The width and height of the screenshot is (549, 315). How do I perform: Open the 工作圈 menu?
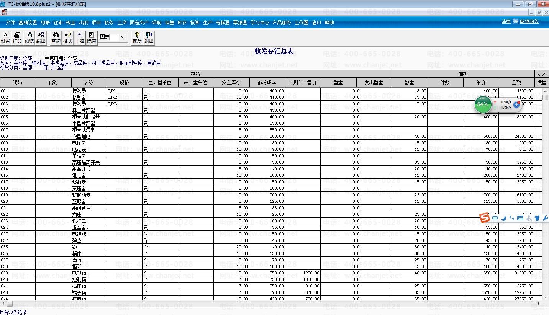pos(301,23)
